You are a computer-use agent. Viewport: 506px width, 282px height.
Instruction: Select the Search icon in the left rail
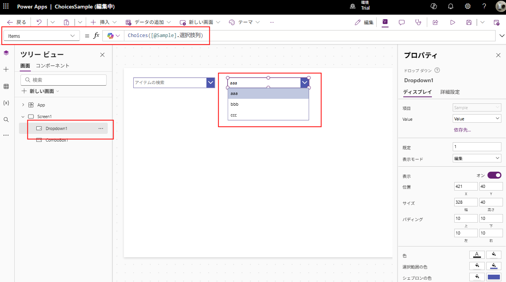coord(5,120)
